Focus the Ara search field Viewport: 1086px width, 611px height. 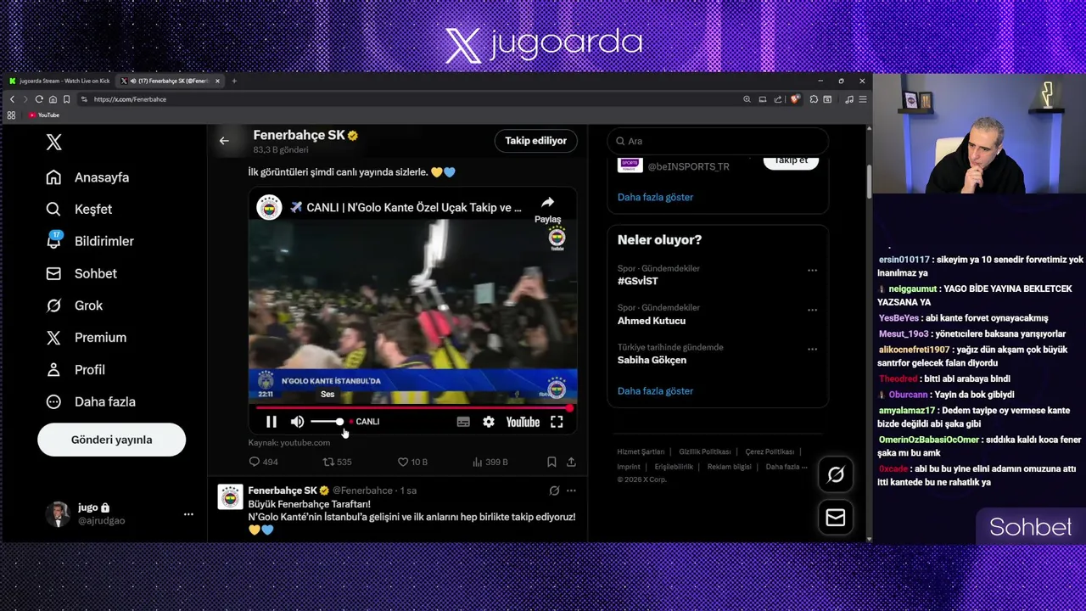[717, 141]
